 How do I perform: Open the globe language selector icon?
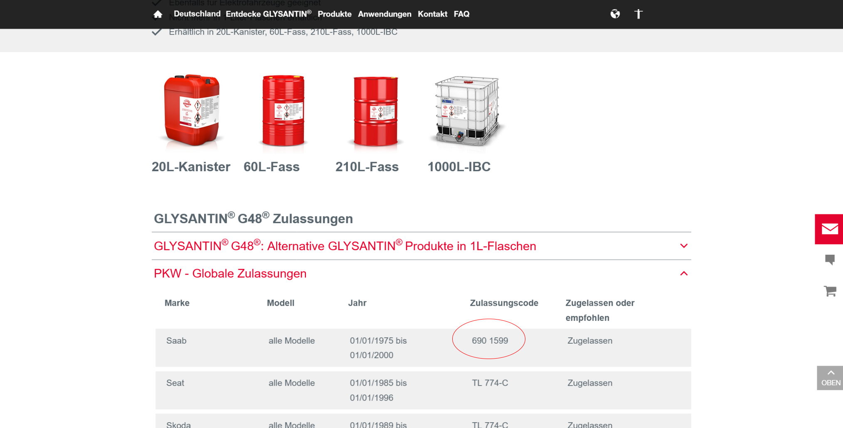point(615,14)
